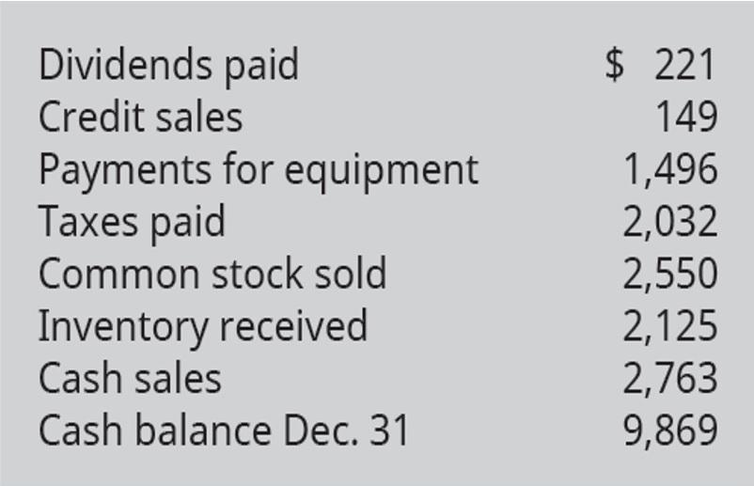Click the word stock in Common stock sold
The width and height of the screenshot is (754, 486).
(258, 274)
